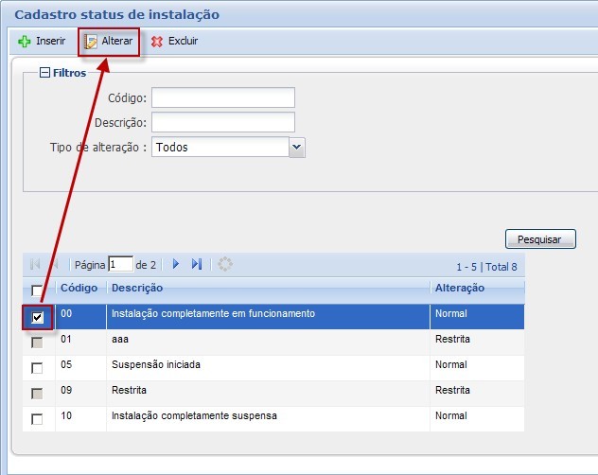The height and width of the screenshot is (475, 598).
Task: Collapse the Filtros section
Action: pos(44,73)
